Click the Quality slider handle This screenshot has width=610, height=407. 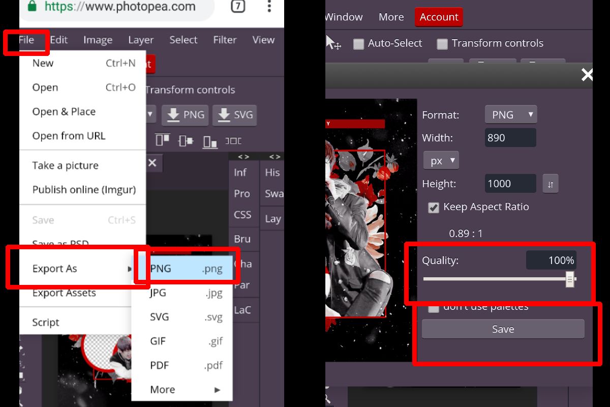coord(570,279)
